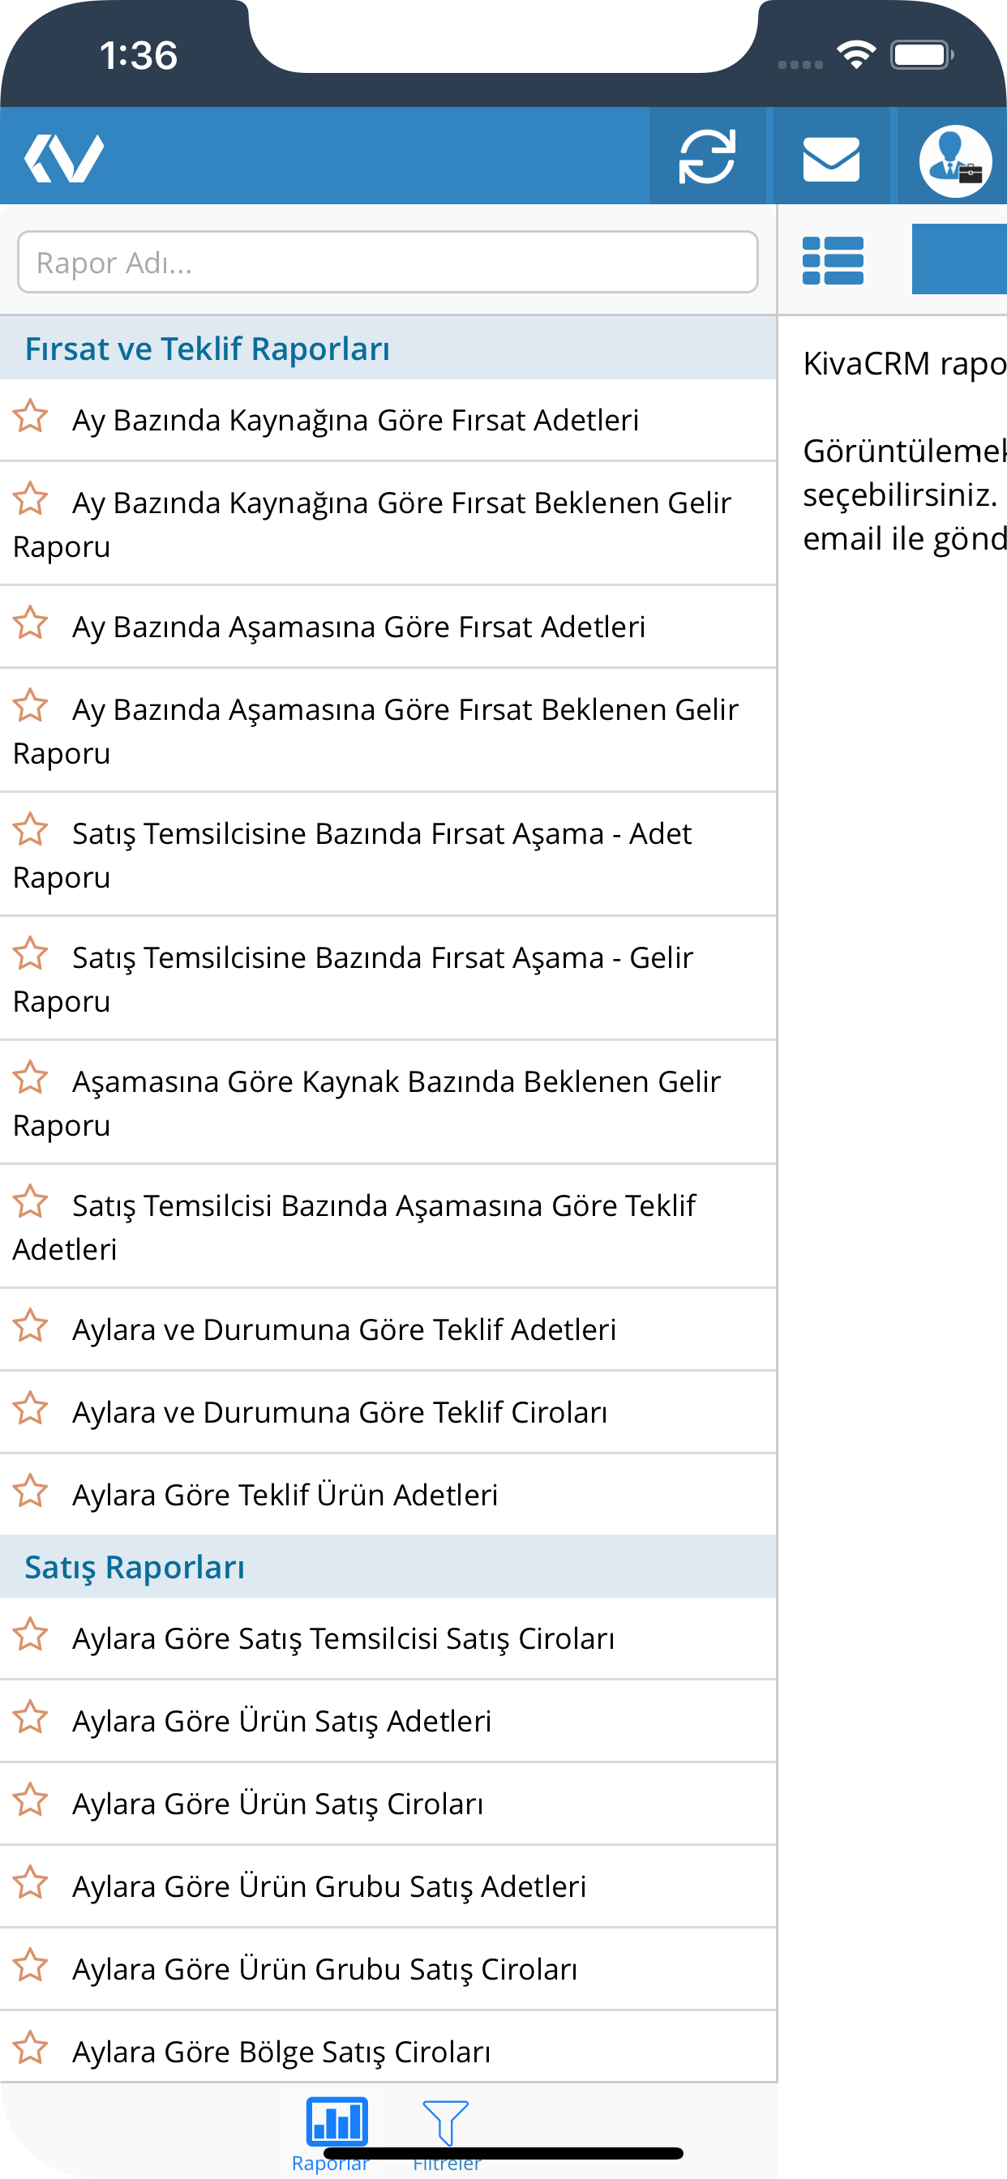Collapse the Fırsat ve Teklif Raporları section
This screenshot has height=2179, width=1007.
click(388, 348)
